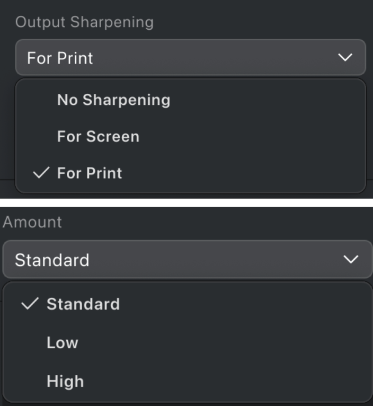Click the Output Sharpening label
Screen dimensions: 373x406
pos(84,22)
